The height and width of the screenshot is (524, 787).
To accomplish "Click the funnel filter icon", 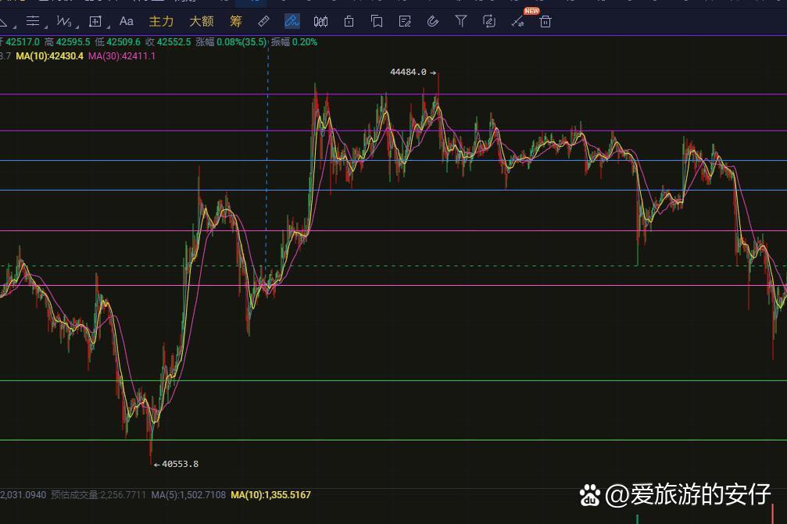I will (461, 21).
